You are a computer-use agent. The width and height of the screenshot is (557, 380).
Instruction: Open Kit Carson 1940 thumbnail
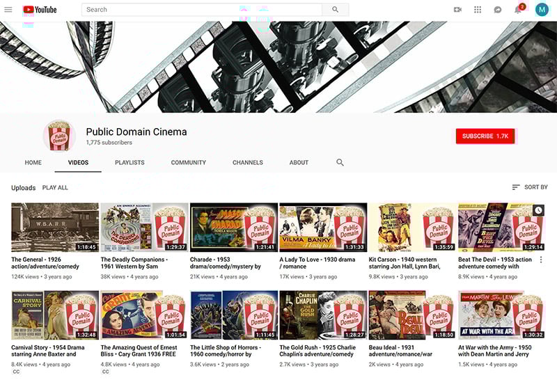coord(412,228)
